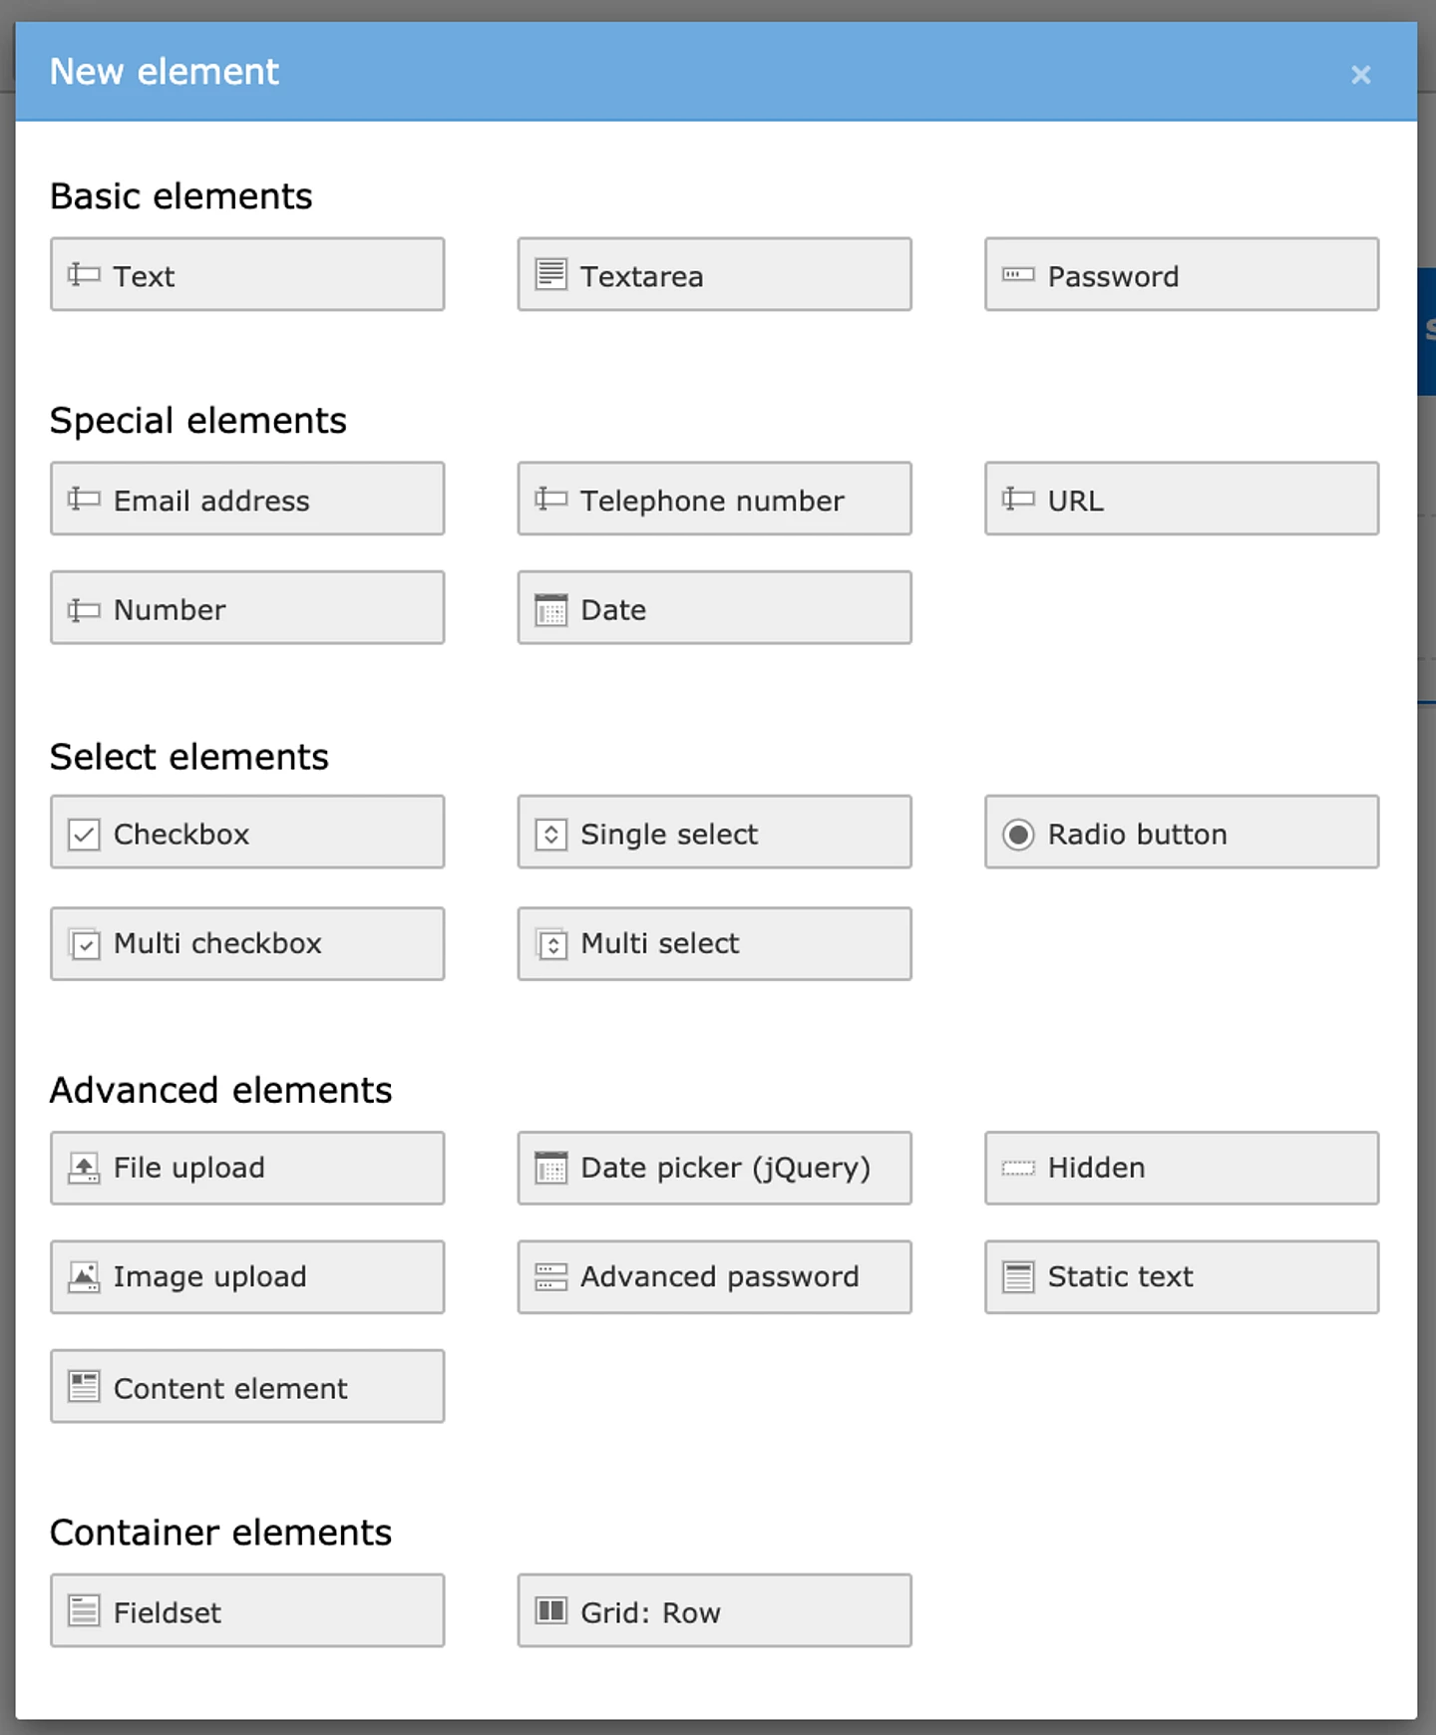Select the Fieldset container icon
The height and width of the screenshot is (1735, 1436).
coord(84,1611)
